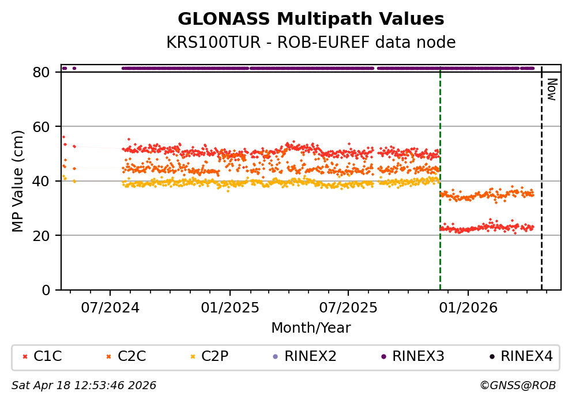
Task: Click the ©GNSS@ROB copyright text
Action: coord(517,385)
